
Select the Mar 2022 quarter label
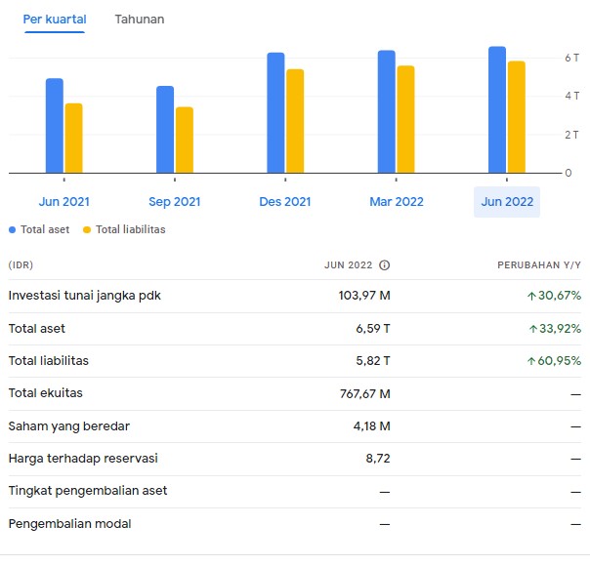tap(397, 202)
